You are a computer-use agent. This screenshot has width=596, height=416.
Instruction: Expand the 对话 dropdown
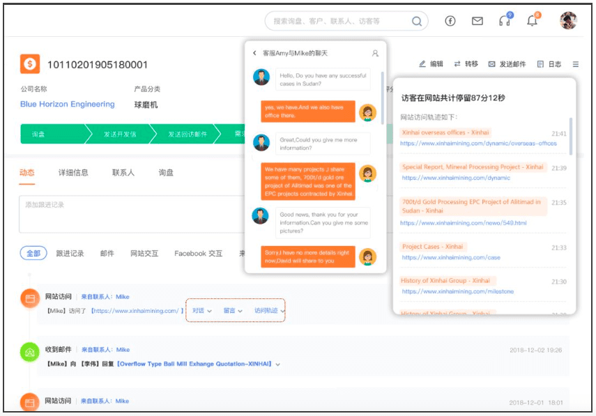(x=201, y=311)
